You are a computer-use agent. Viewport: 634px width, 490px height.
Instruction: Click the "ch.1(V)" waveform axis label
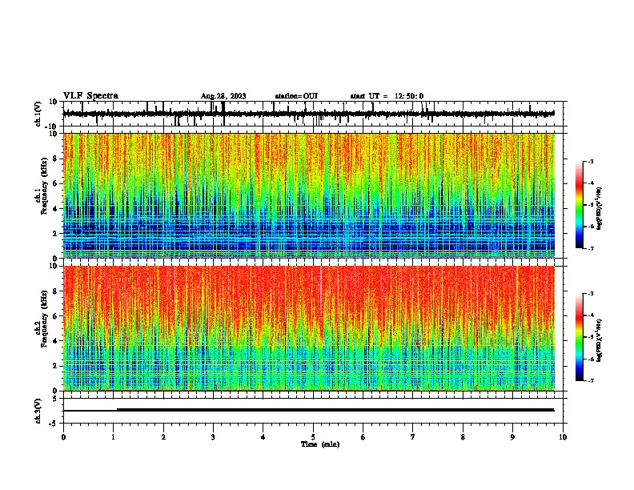(x=38, y=114)
